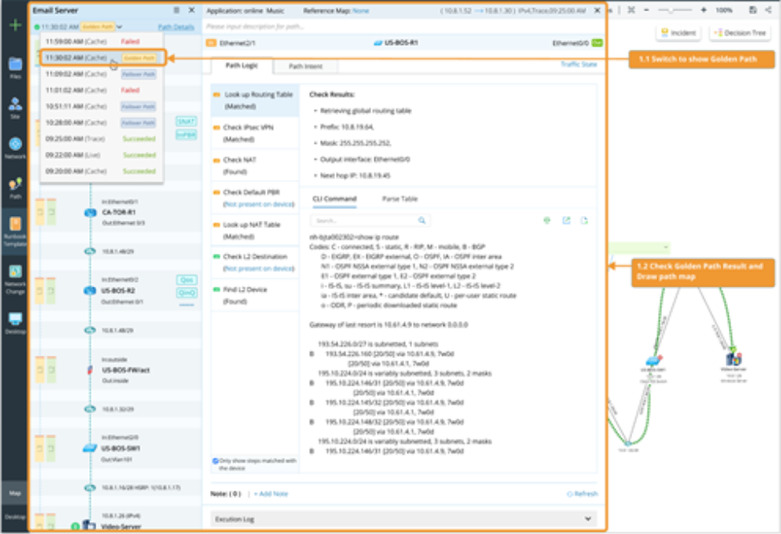Click the fit-to-screen icon in map toolbar
Screen dimensions: 781x534
[631, 10]
